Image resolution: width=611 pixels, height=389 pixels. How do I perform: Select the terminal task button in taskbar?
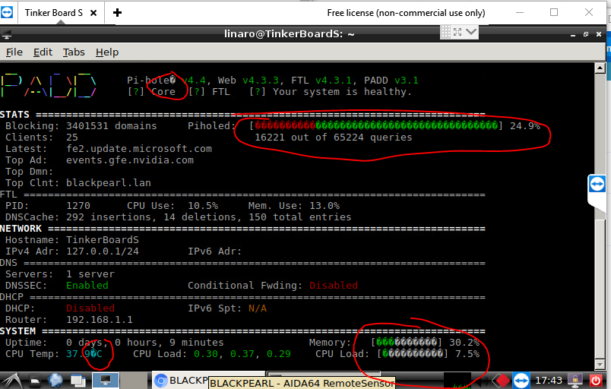105,381
